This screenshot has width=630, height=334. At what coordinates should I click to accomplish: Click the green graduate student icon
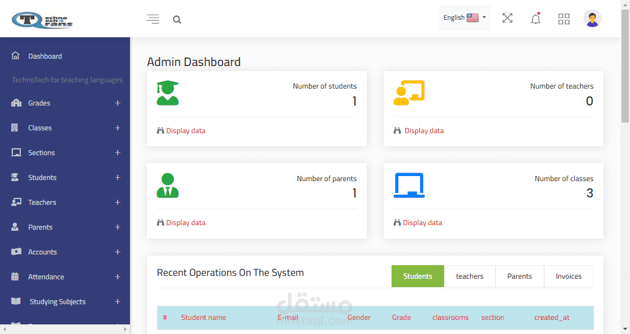pyautogui.click(x=168, y=93)
